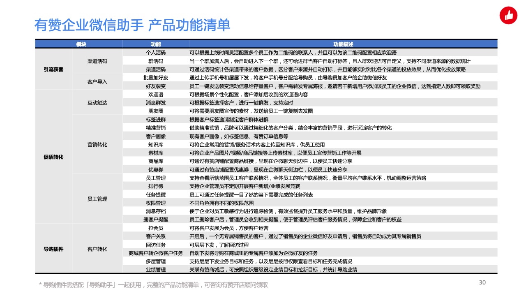Click the 引流获客 module cell
The image size is (526, 296).
(x=54, y=69)
